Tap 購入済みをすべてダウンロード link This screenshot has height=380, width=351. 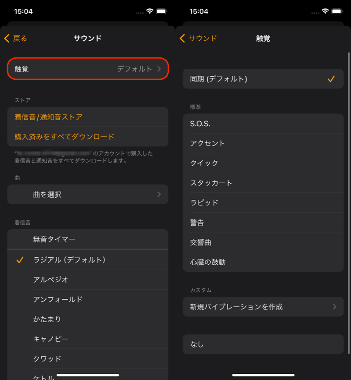pos(64,137)
